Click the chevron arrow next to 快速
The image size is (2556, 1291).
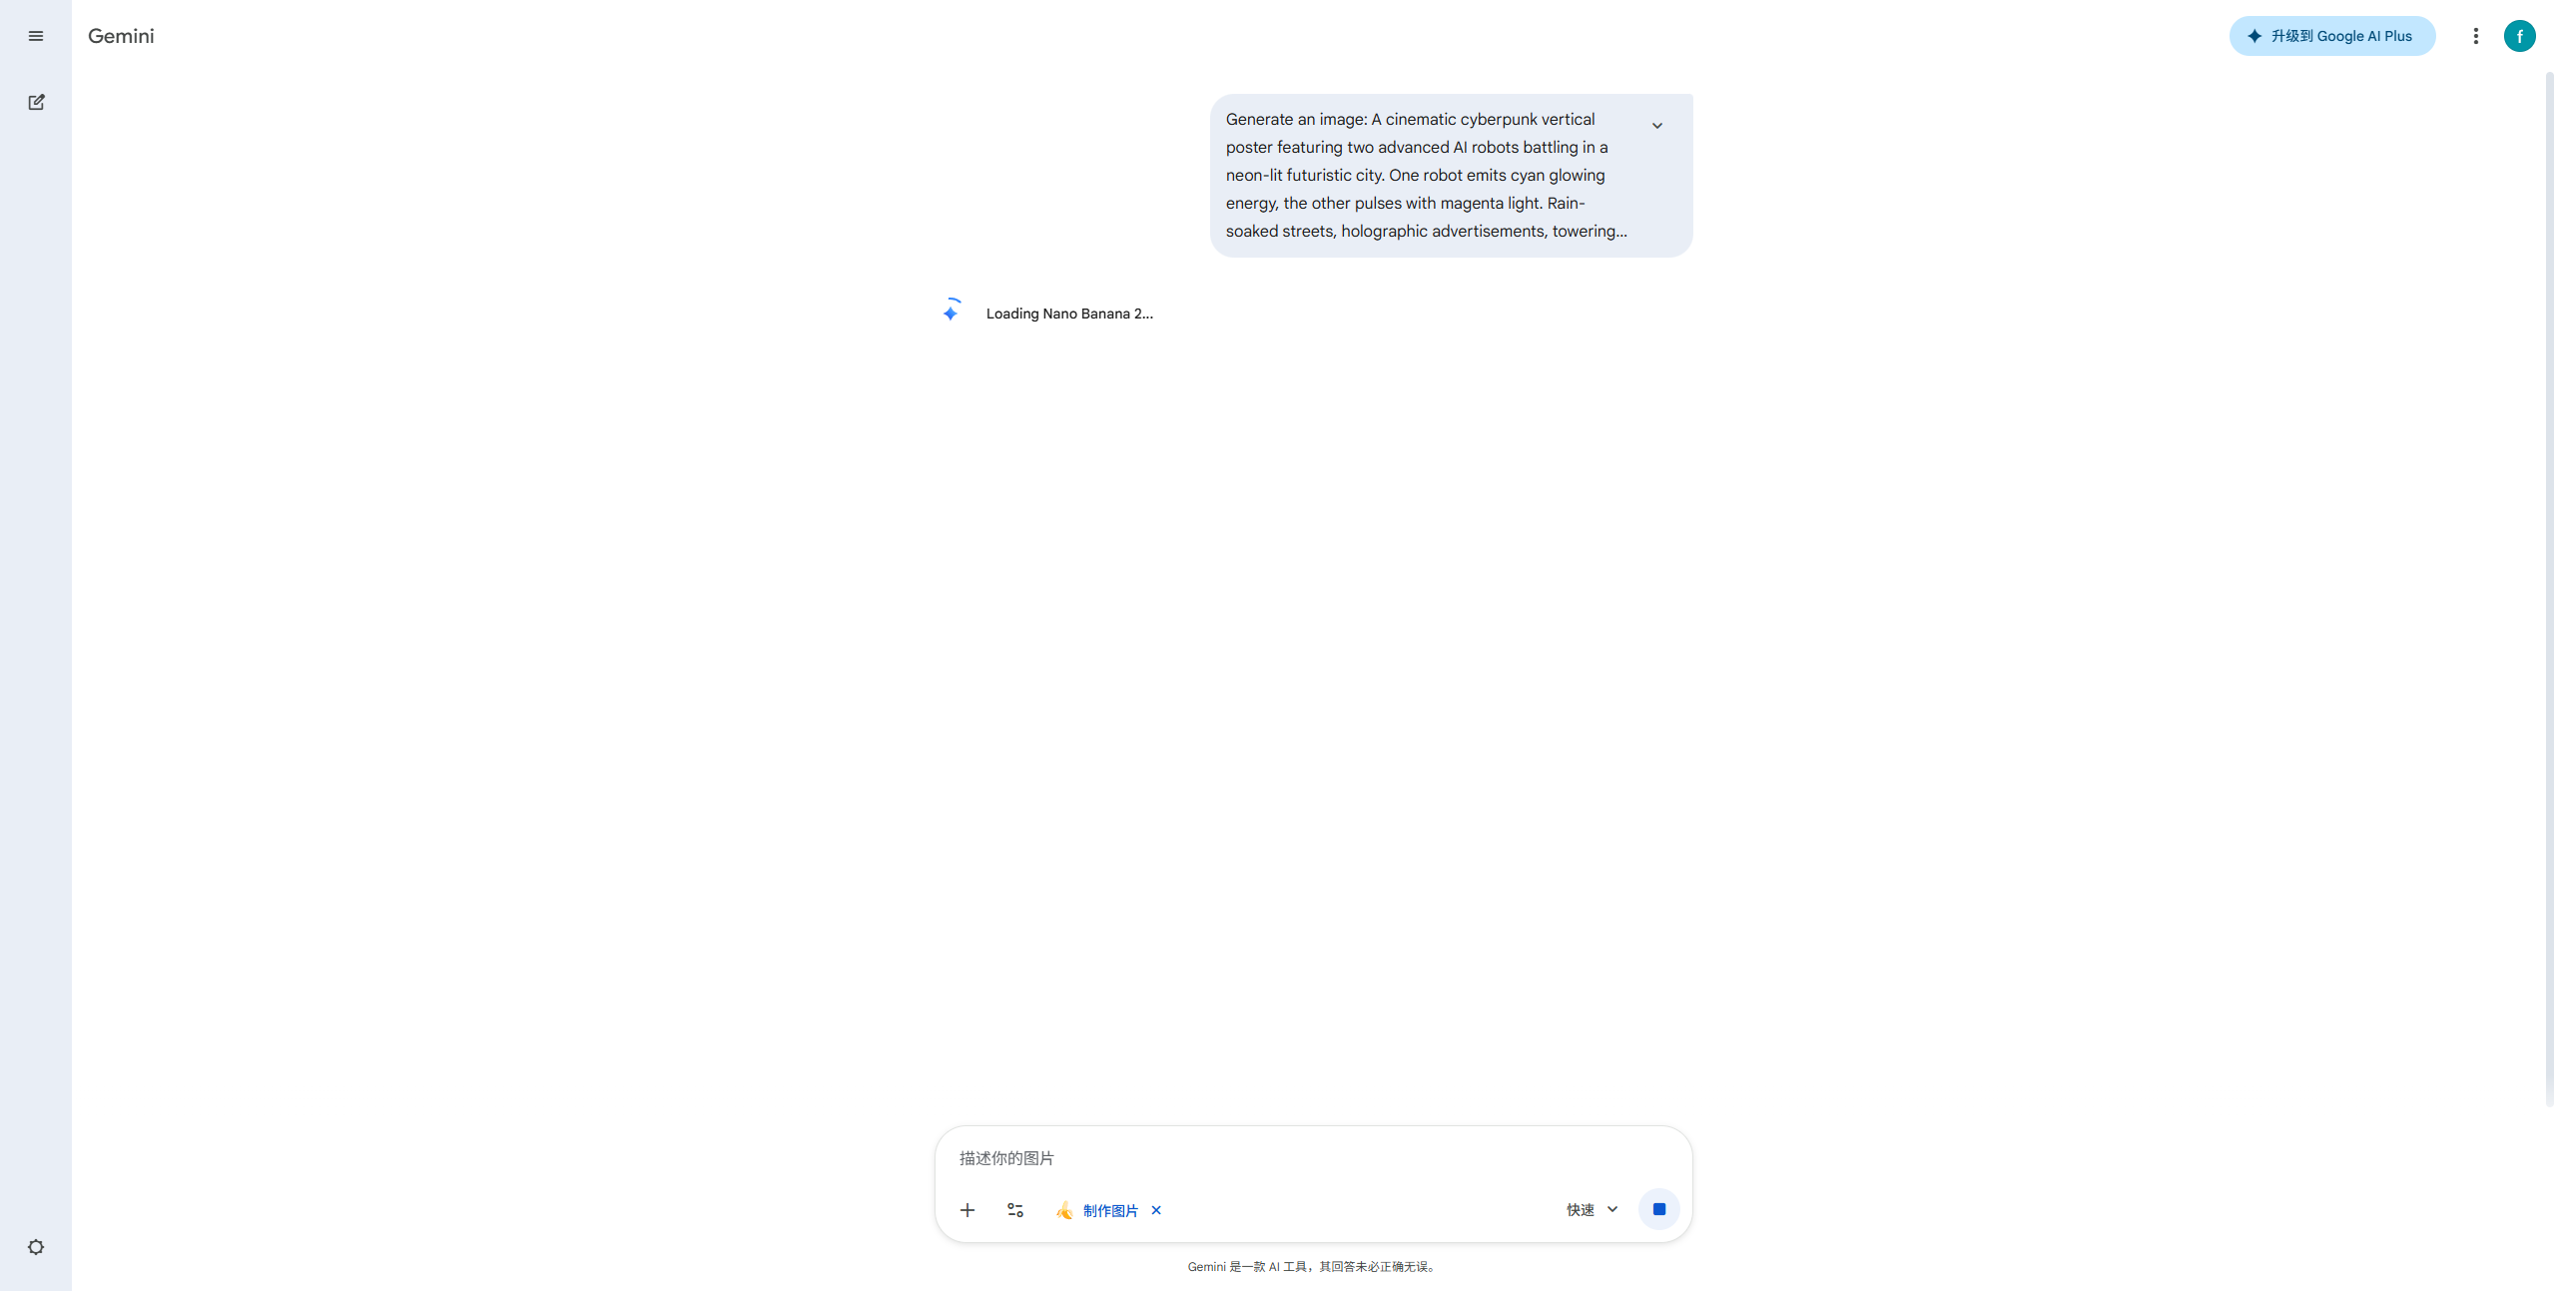pos(1612,1210)
